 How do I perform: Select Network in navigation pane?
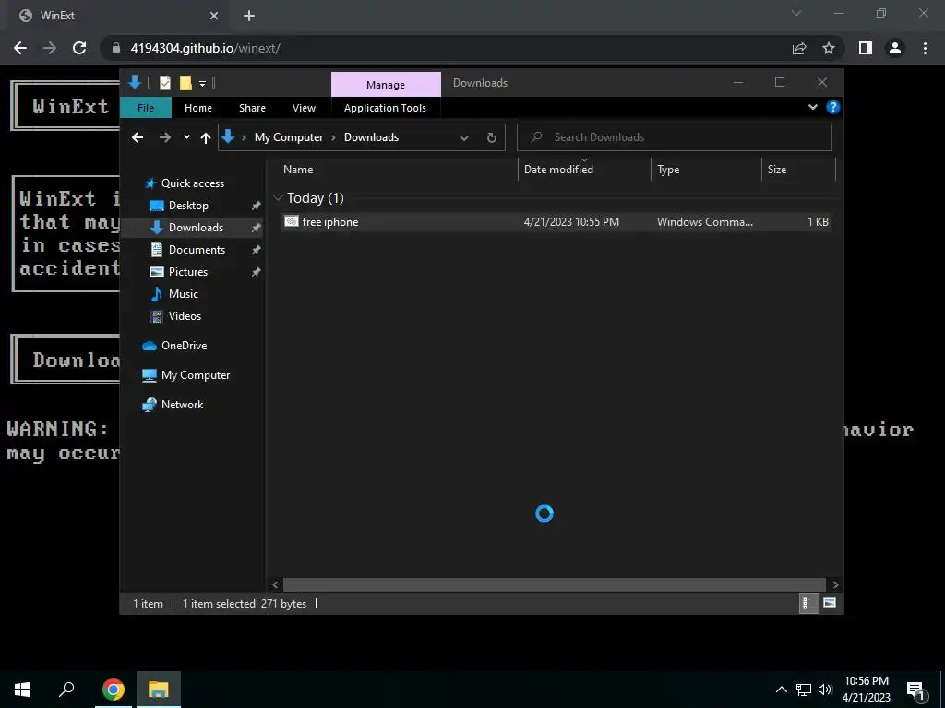click(182, 405)
